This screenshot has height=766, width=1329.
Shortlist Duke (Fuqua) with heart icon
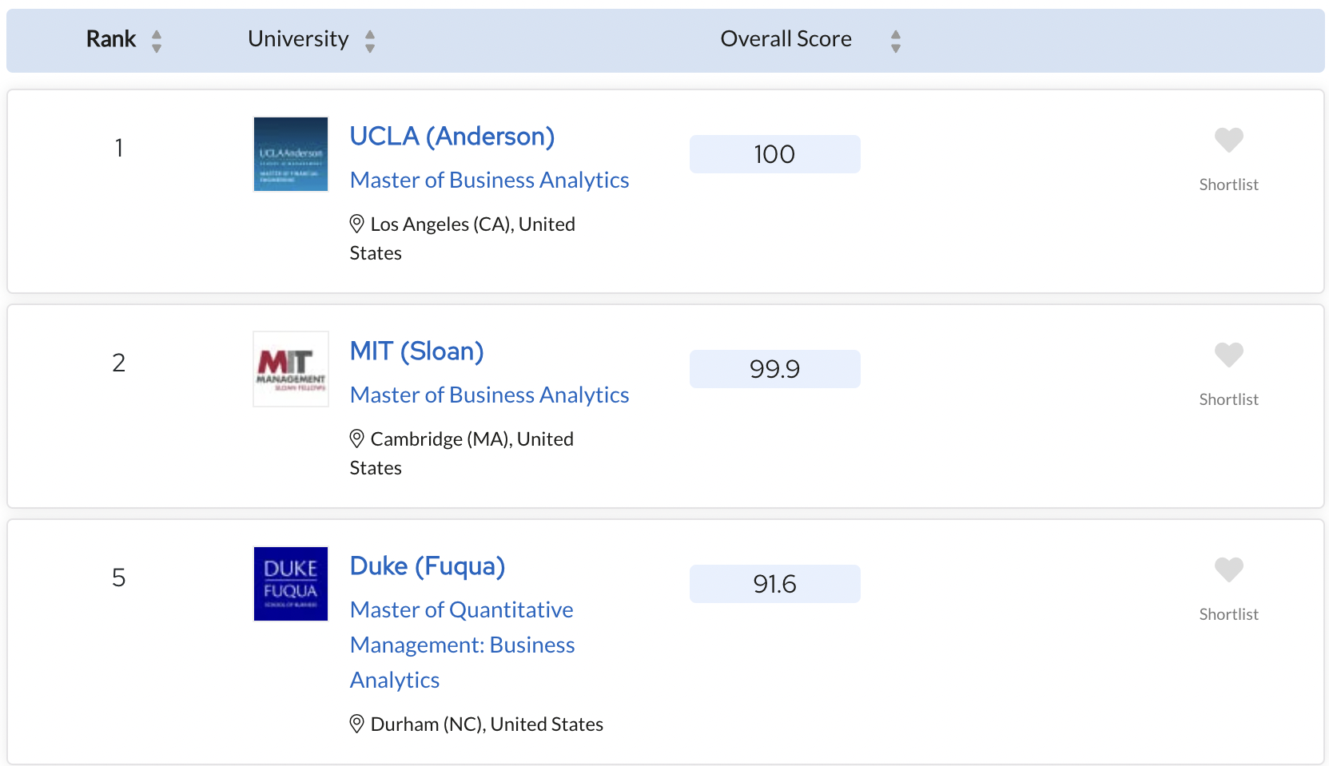tap(1229, 570)
